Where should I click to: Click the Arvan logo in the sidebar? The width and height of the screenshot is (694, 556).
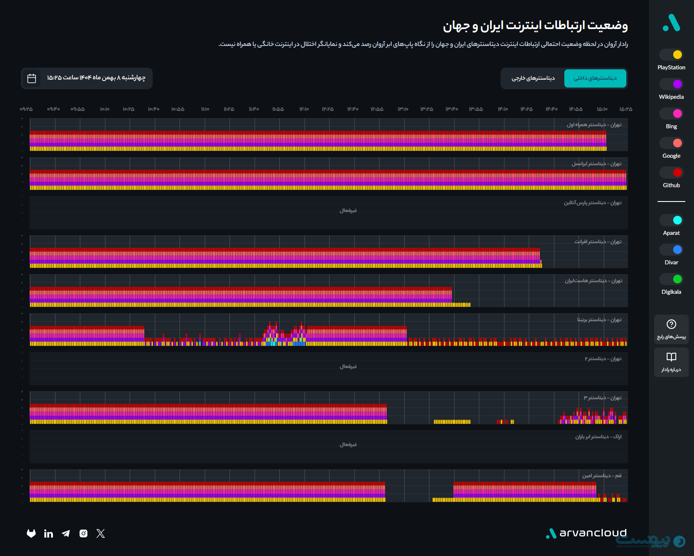tap(671, 23)
